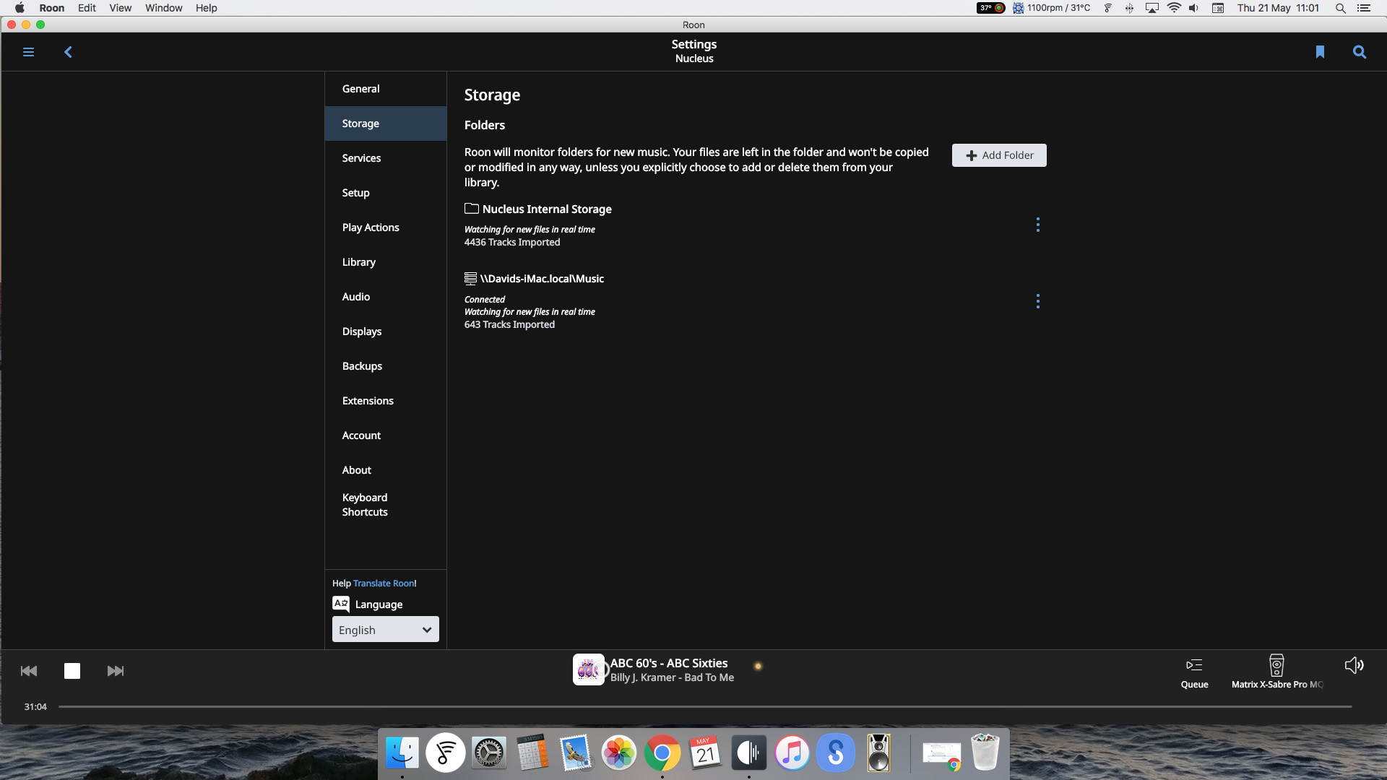Open the Help menu

[206, 8]
